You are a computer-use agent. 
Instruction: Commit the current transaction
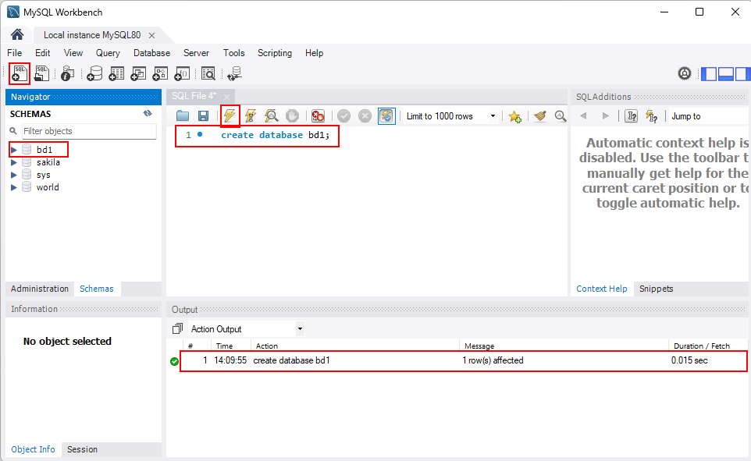click(344, 116)
